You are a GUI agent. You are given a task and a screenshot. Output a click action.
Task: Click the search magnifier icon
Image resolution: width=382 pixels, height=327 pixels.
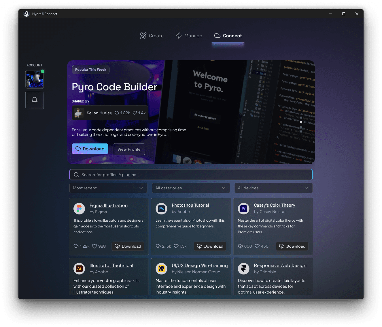click(x=76, y=175)
